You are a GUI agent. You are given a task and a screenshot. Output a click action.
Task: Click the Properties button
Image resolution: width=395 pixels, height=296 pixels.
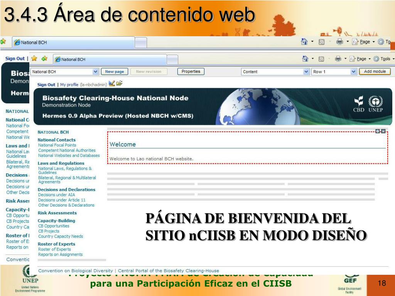(191, 71)
